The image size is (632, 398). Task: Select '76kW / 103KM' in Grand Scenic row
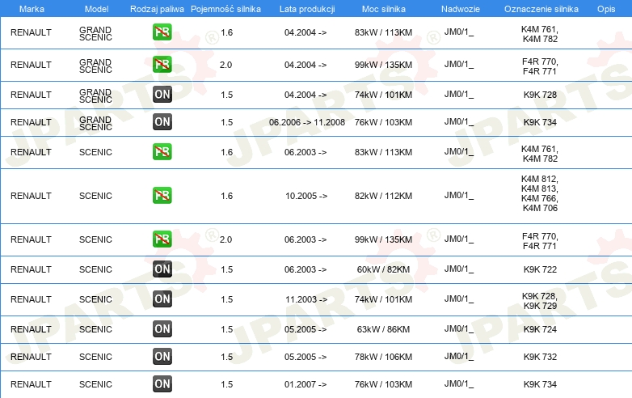(x=383, y=122)
